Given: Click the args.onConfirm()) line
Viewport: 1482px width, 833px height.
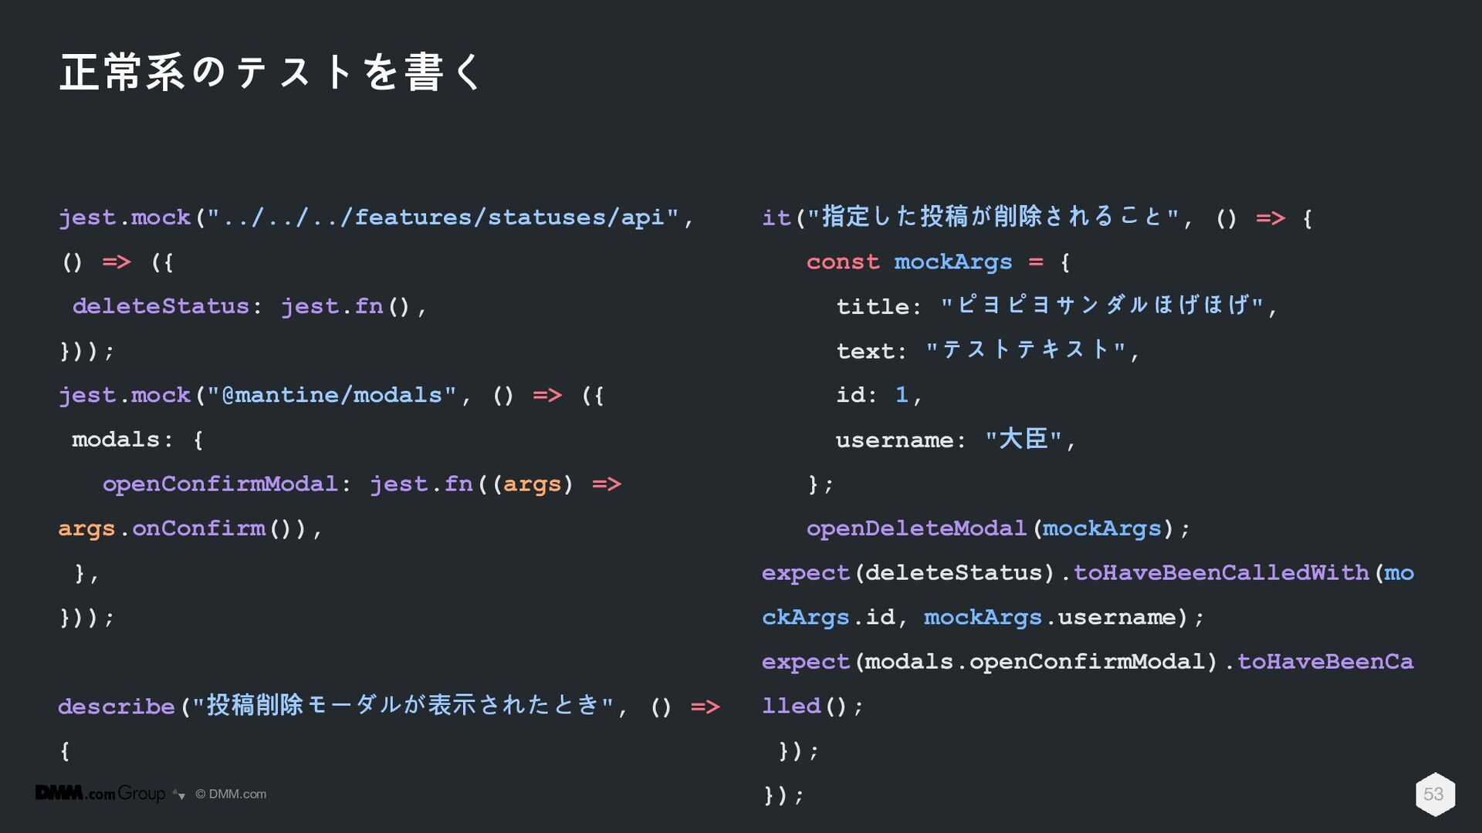Looking at the screenshot, I should point(190,528).
